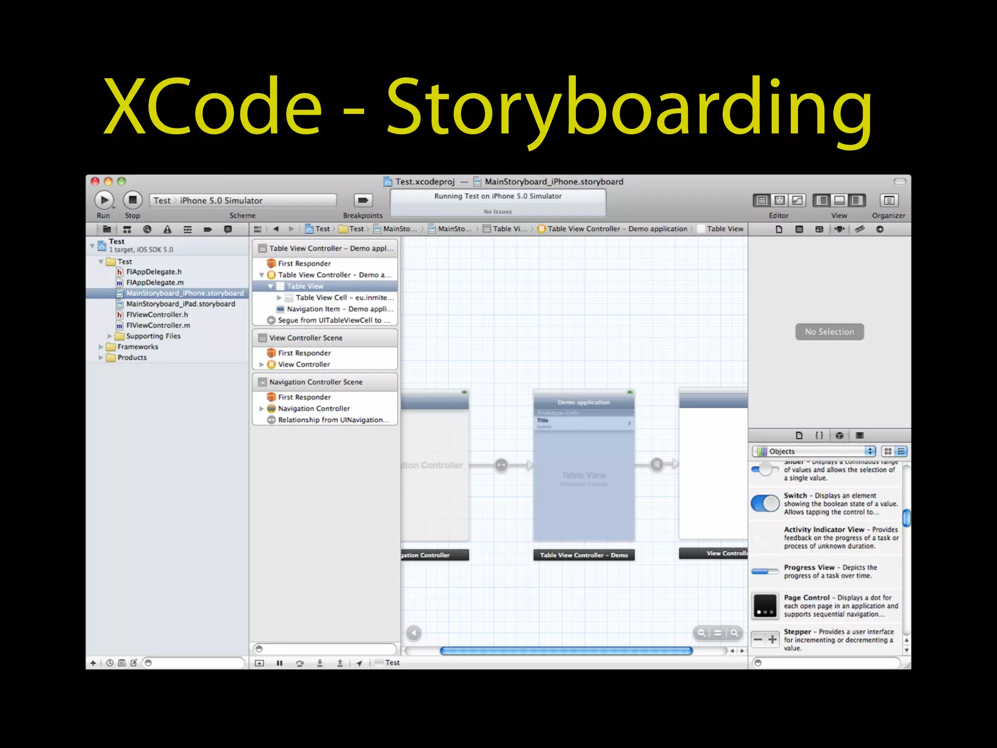
Task: Toggle the Utilities pane view button
Action: pyautogui.click(x=857, y=200)
